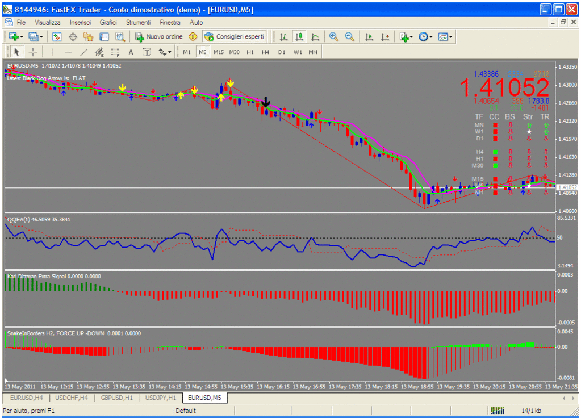Select the M5 timeframe button
Screen dimensions: 581x418
[x=203, y=52]
